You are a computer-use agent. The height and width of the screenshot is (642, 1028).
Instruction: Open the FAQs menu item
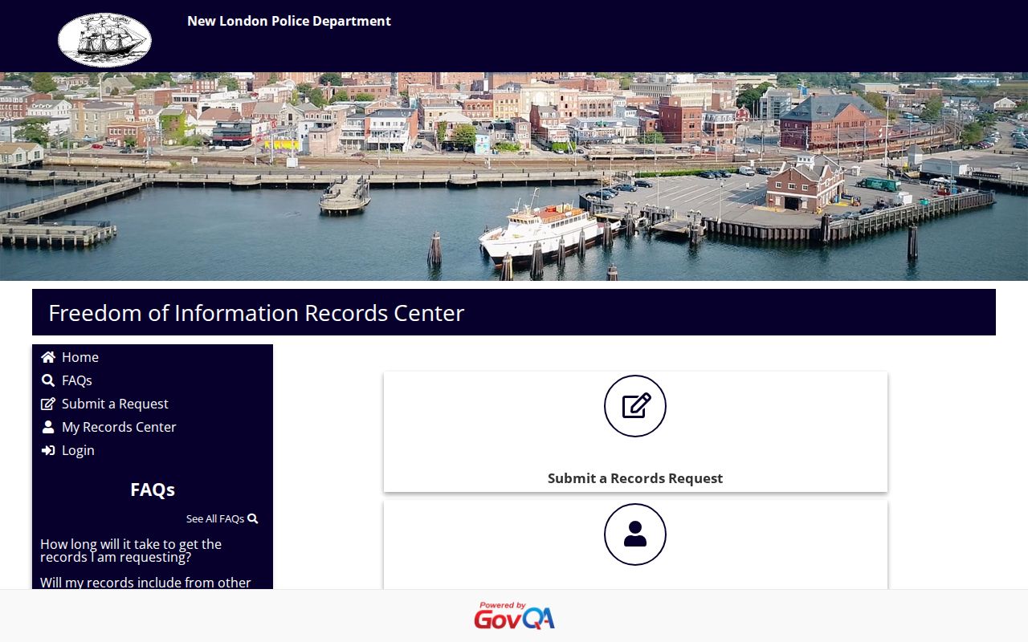coord(77,380)
